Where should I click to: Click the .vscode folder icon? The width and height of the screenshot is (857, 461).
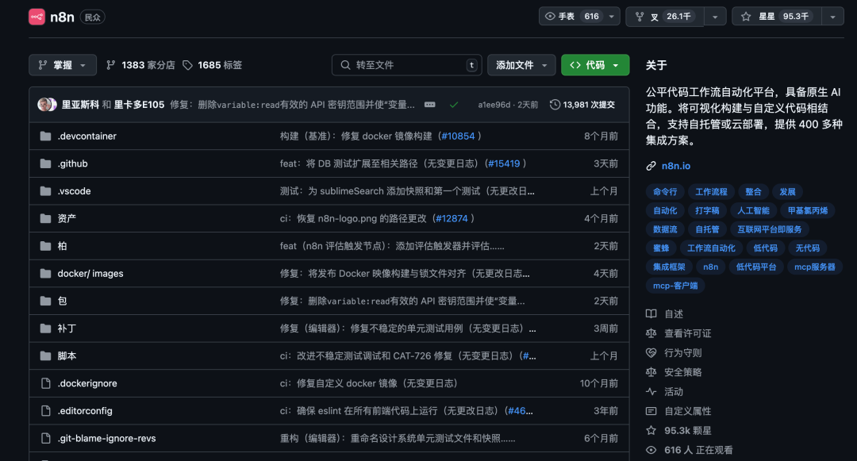pyautogui.click(x=46, y=191)
